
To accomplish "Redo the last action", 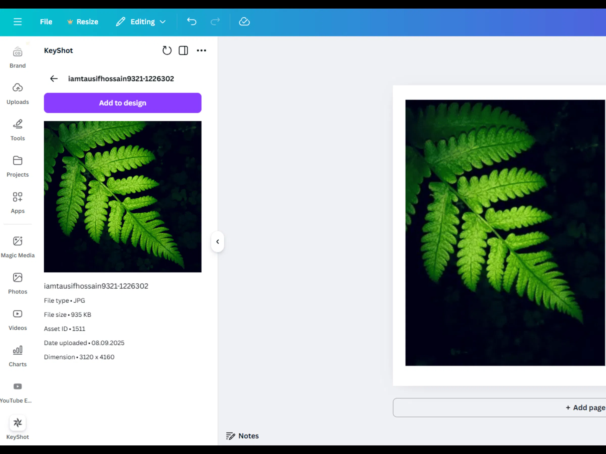I will pos(215,21).
